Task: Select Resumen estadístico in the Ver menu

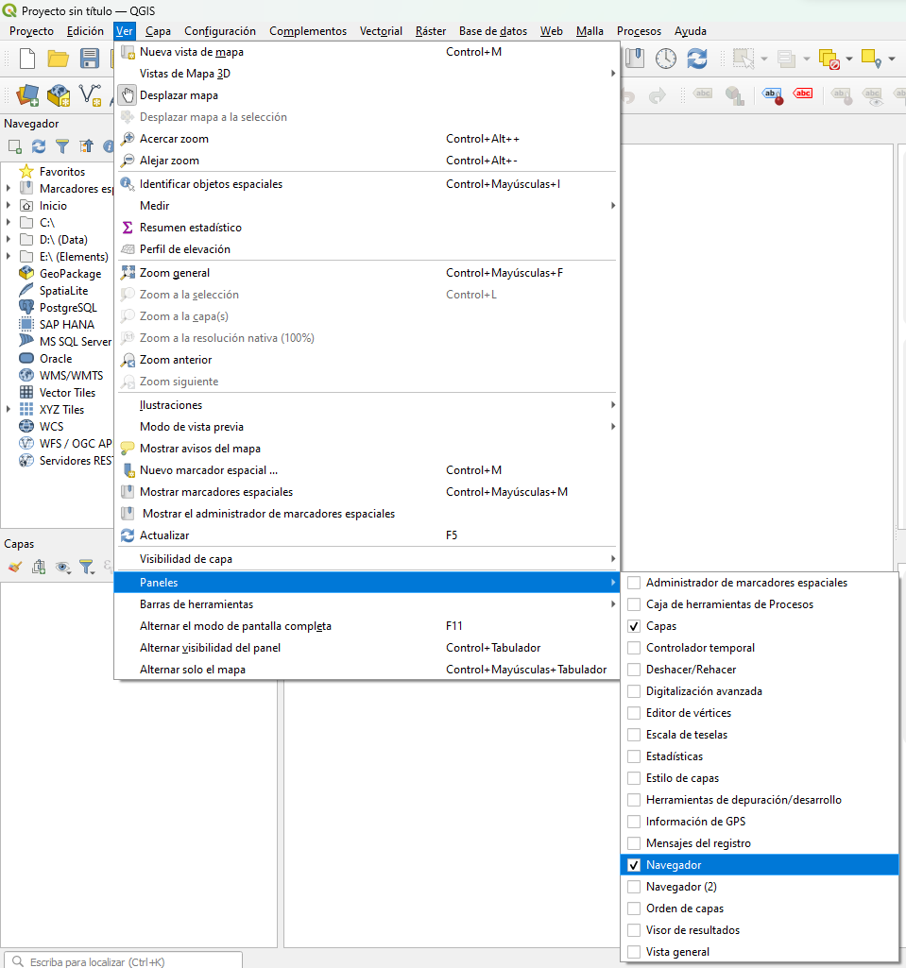Action: coord(368,228)
